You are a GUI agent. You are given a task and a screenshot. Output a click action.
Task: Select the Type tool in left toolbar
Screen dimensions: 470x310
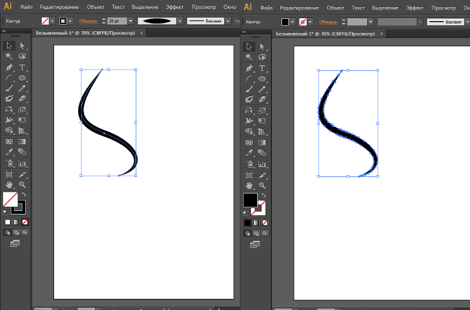[x=22, y=67]
